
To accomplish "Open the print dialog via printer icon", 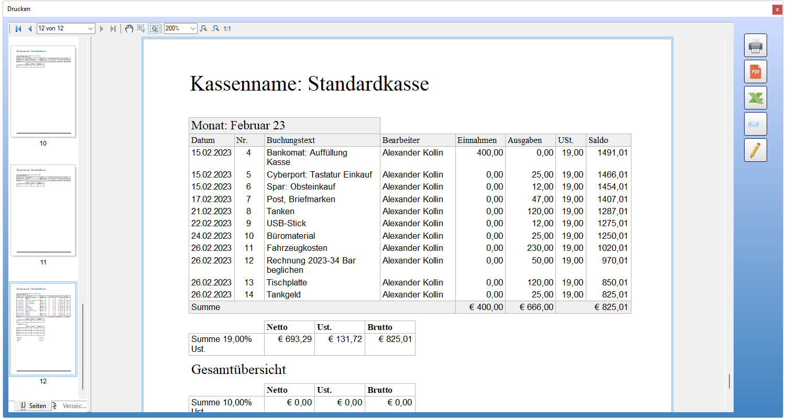I will click(755, 45).
